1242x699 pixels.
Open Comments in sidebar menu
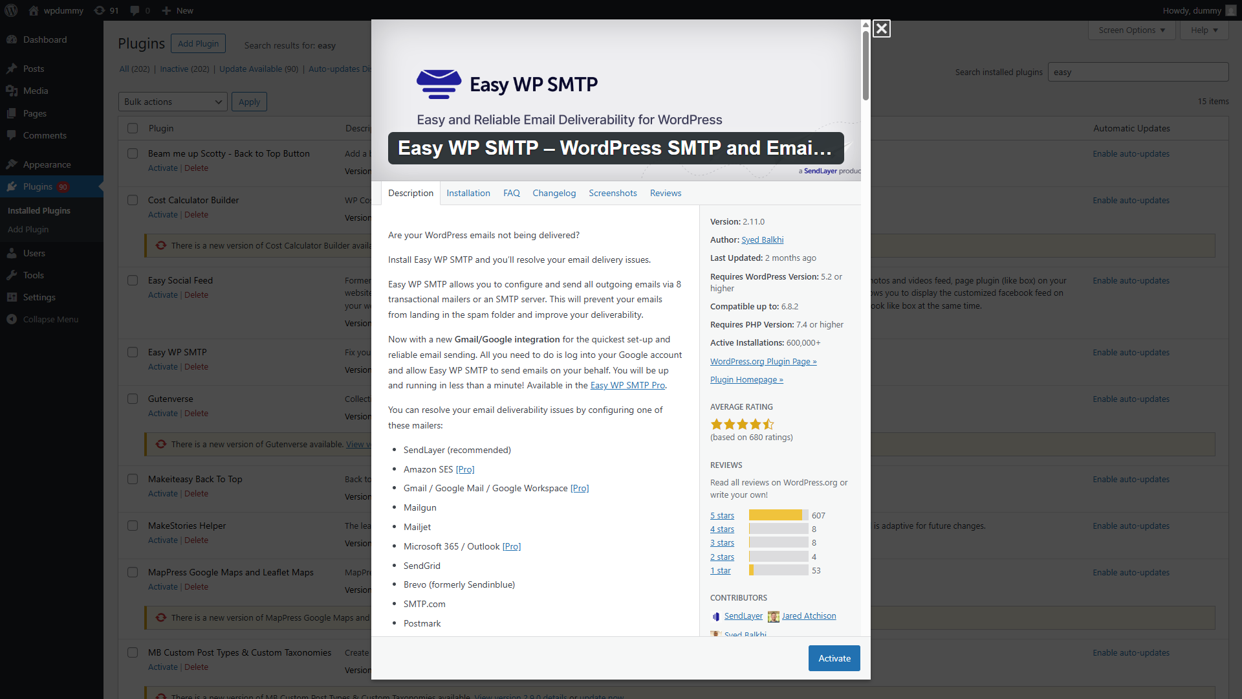point(52,135)
